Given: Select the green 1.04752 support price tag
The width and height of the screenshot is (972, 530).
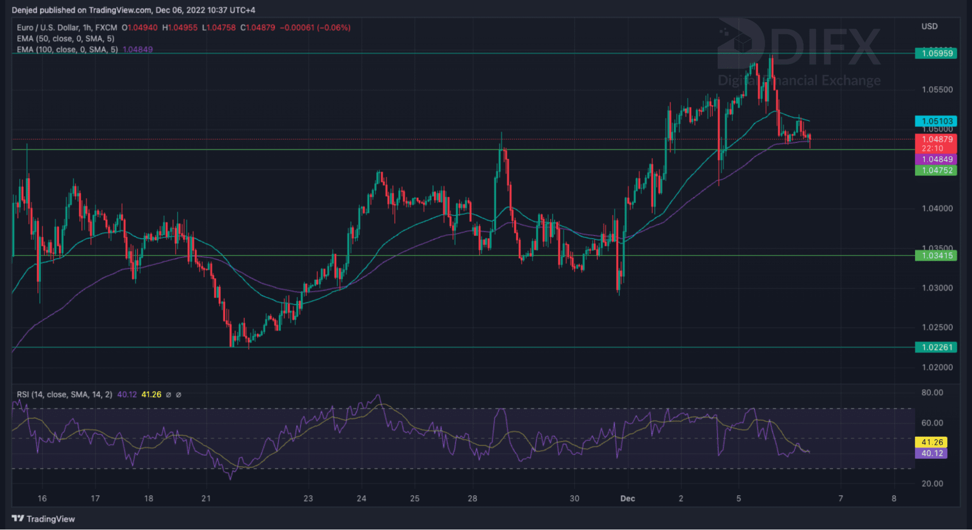Looking at the screenshot, I should tap(936, 170).
